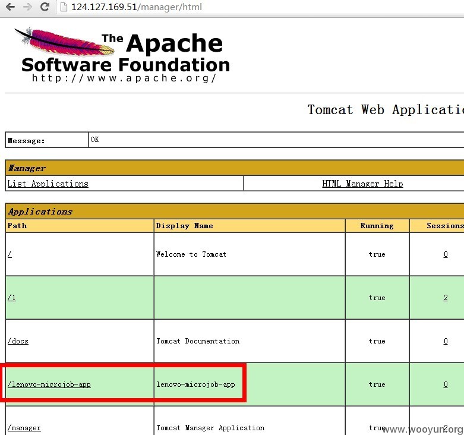
Task: Click the "Path" column header
Action: [x=80, y=226]
